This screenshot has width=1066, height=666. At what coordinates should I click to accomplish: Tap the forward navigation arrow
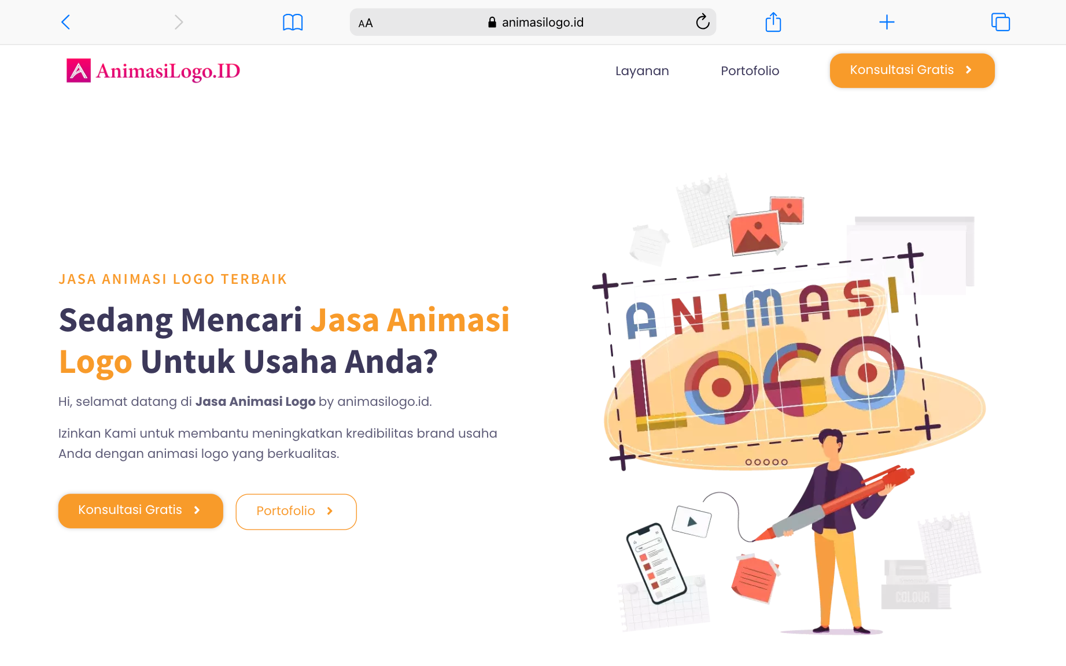click(179, 22)
